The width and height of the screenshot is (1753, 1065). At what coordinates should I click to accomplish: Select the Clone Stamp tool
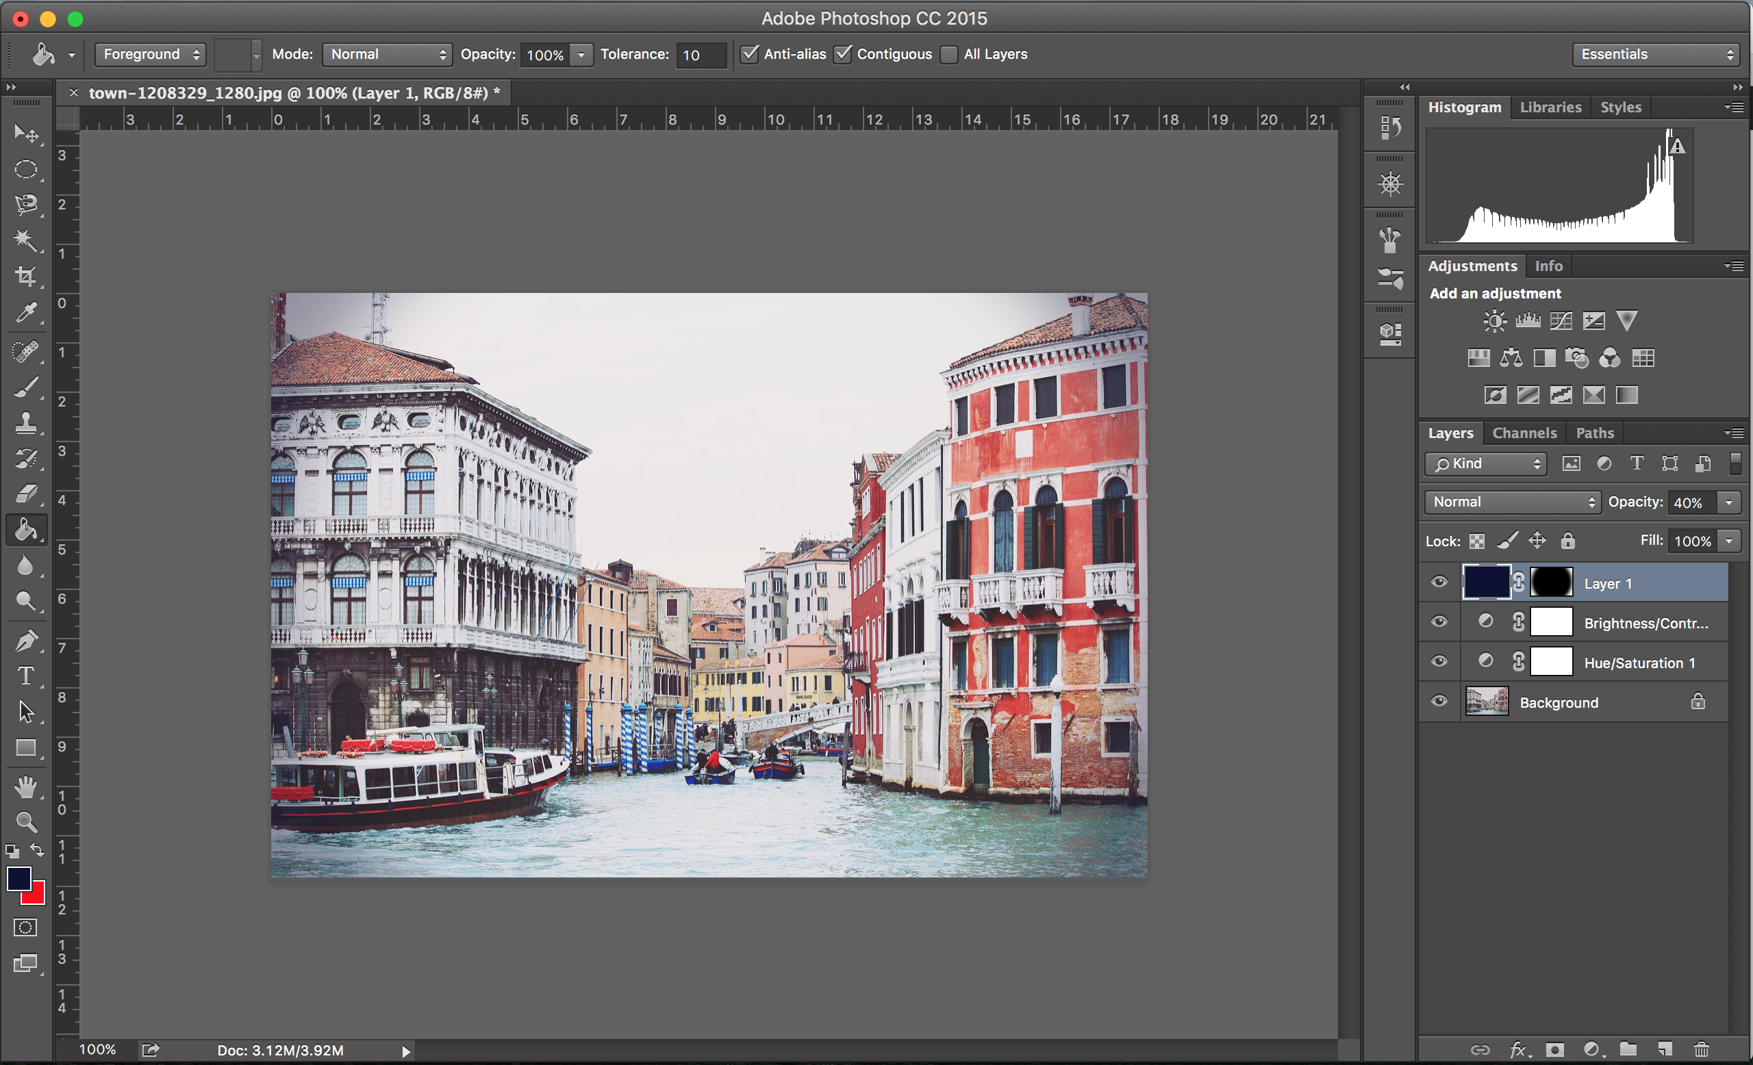click(x=26, y=423)
